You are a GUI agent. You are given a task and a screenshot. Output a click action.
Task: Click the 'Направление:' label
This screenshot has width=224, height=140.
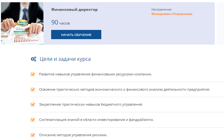pos(162,10)
